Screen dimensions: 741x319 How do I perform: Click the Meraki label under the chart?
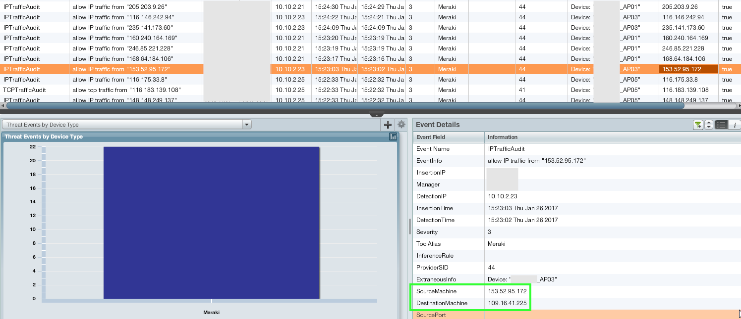pyautogui.click(x=211, y=313)
